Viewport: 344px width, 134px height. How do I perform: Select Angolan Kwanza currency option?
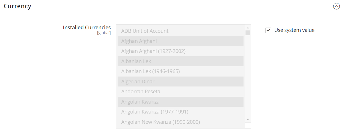point(180,102)
